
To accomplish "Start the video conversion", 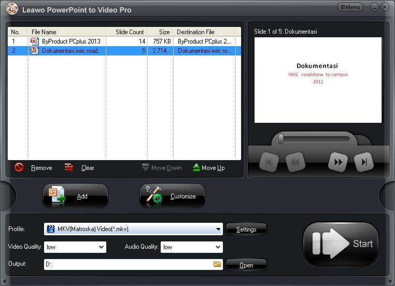I will coord(341,244).
